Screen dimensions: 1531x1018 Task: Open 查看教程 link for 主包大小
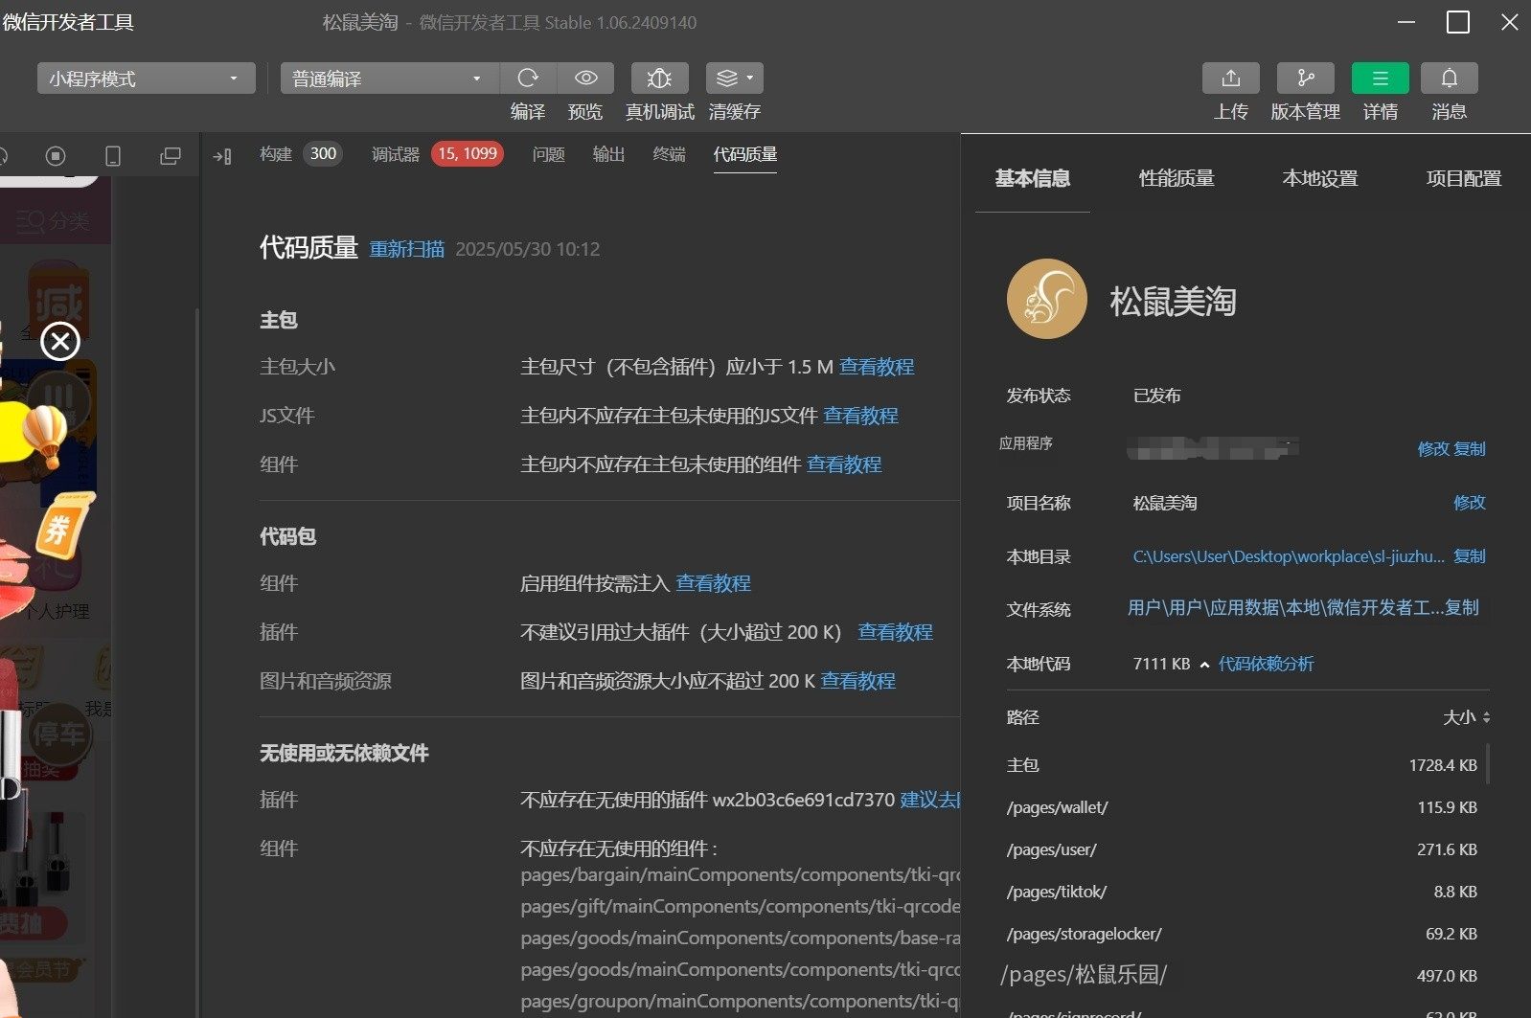(877, 367)
